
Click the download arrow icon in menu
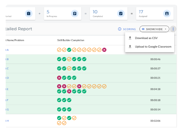[x=130, y=38]
